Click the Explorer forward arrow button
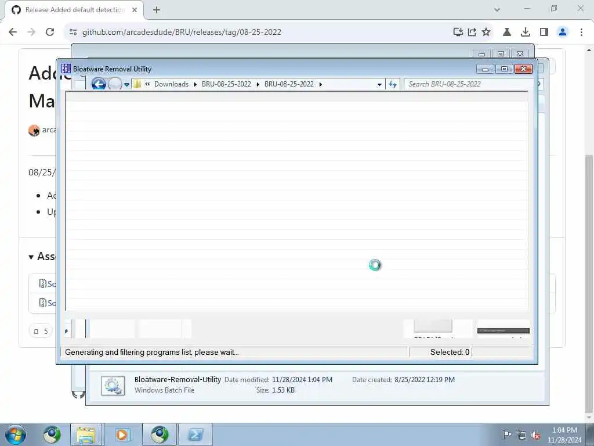Viewport: 594px width, 446px height. click(115, 84)
